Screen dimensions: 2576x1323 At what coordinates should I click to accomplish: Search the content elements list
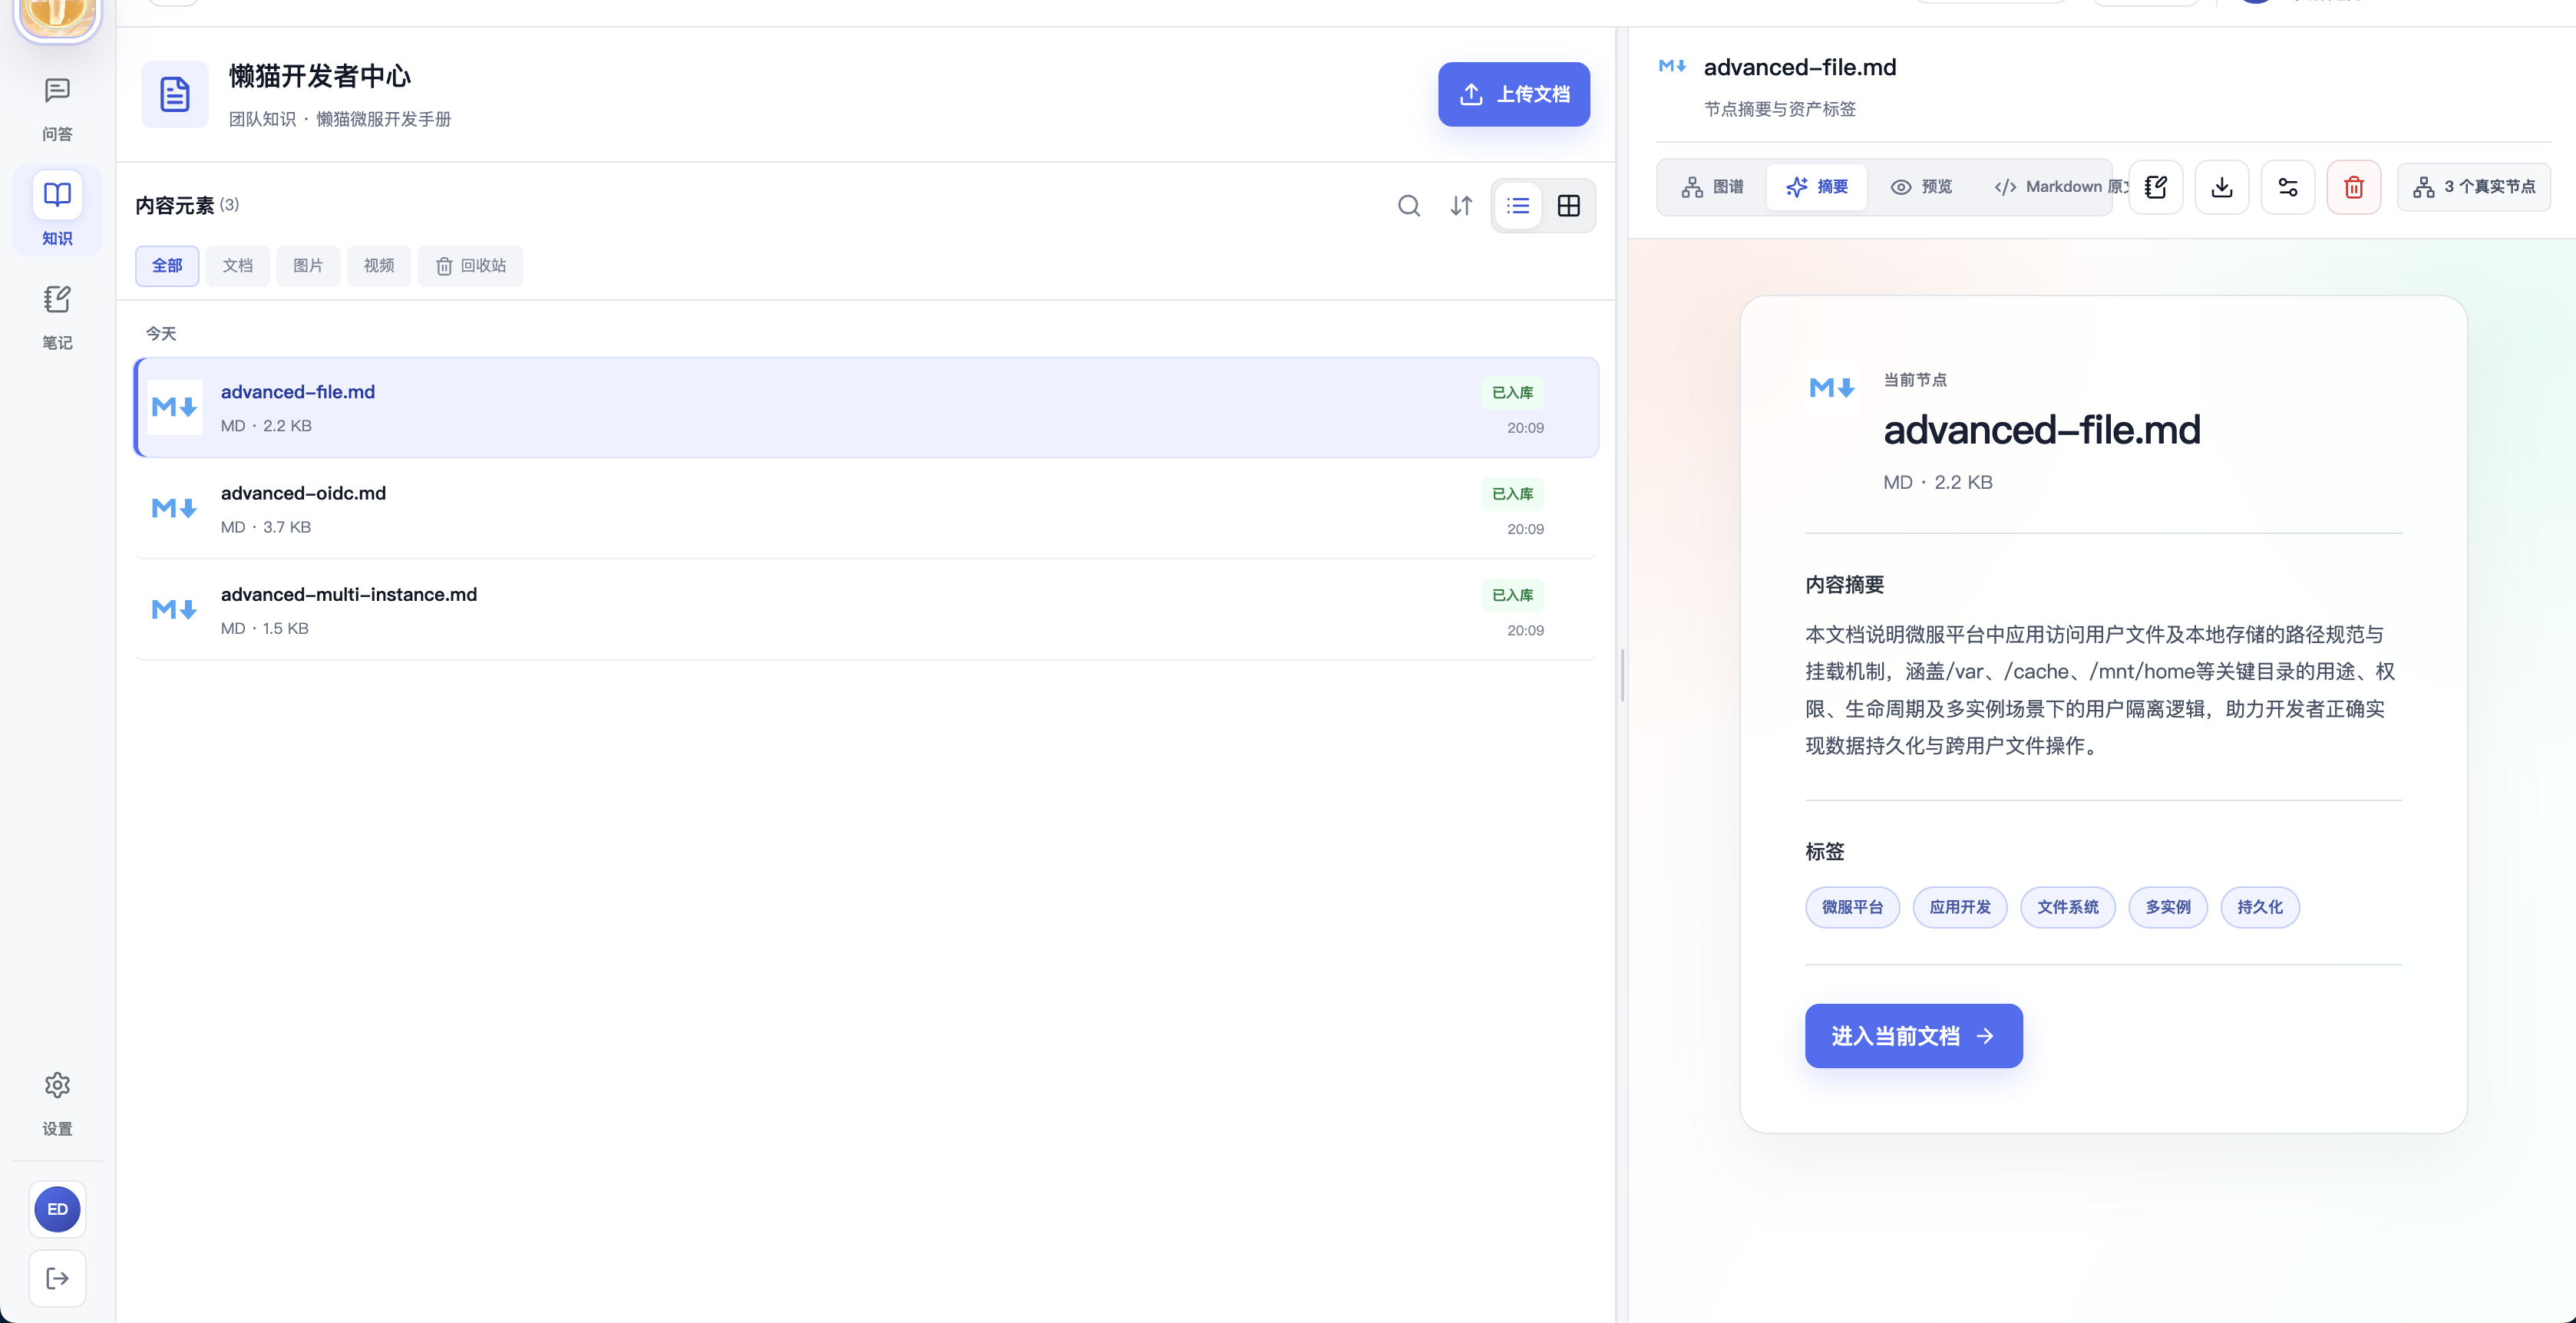click(1409, 205)
